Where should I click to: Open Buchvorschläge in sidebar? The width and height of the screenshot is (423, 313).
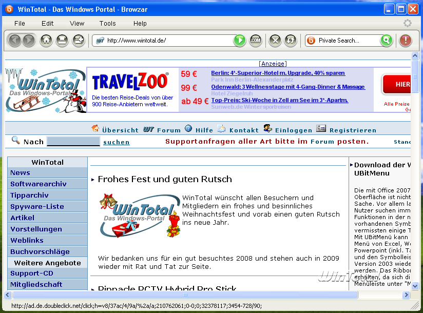pyautogui.click(x=47, y=252)
